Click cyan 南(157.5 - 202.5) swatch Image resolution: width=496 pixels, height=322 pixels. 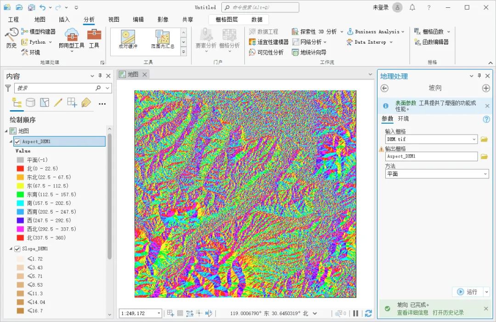[x=20, y=203]
